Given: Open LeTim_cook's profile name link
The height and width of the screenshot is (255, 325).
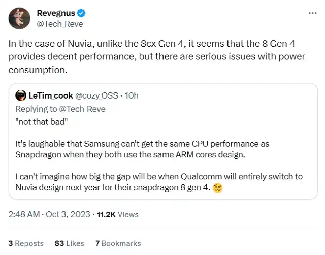Looking at the screenshot, I should [51, 95].
